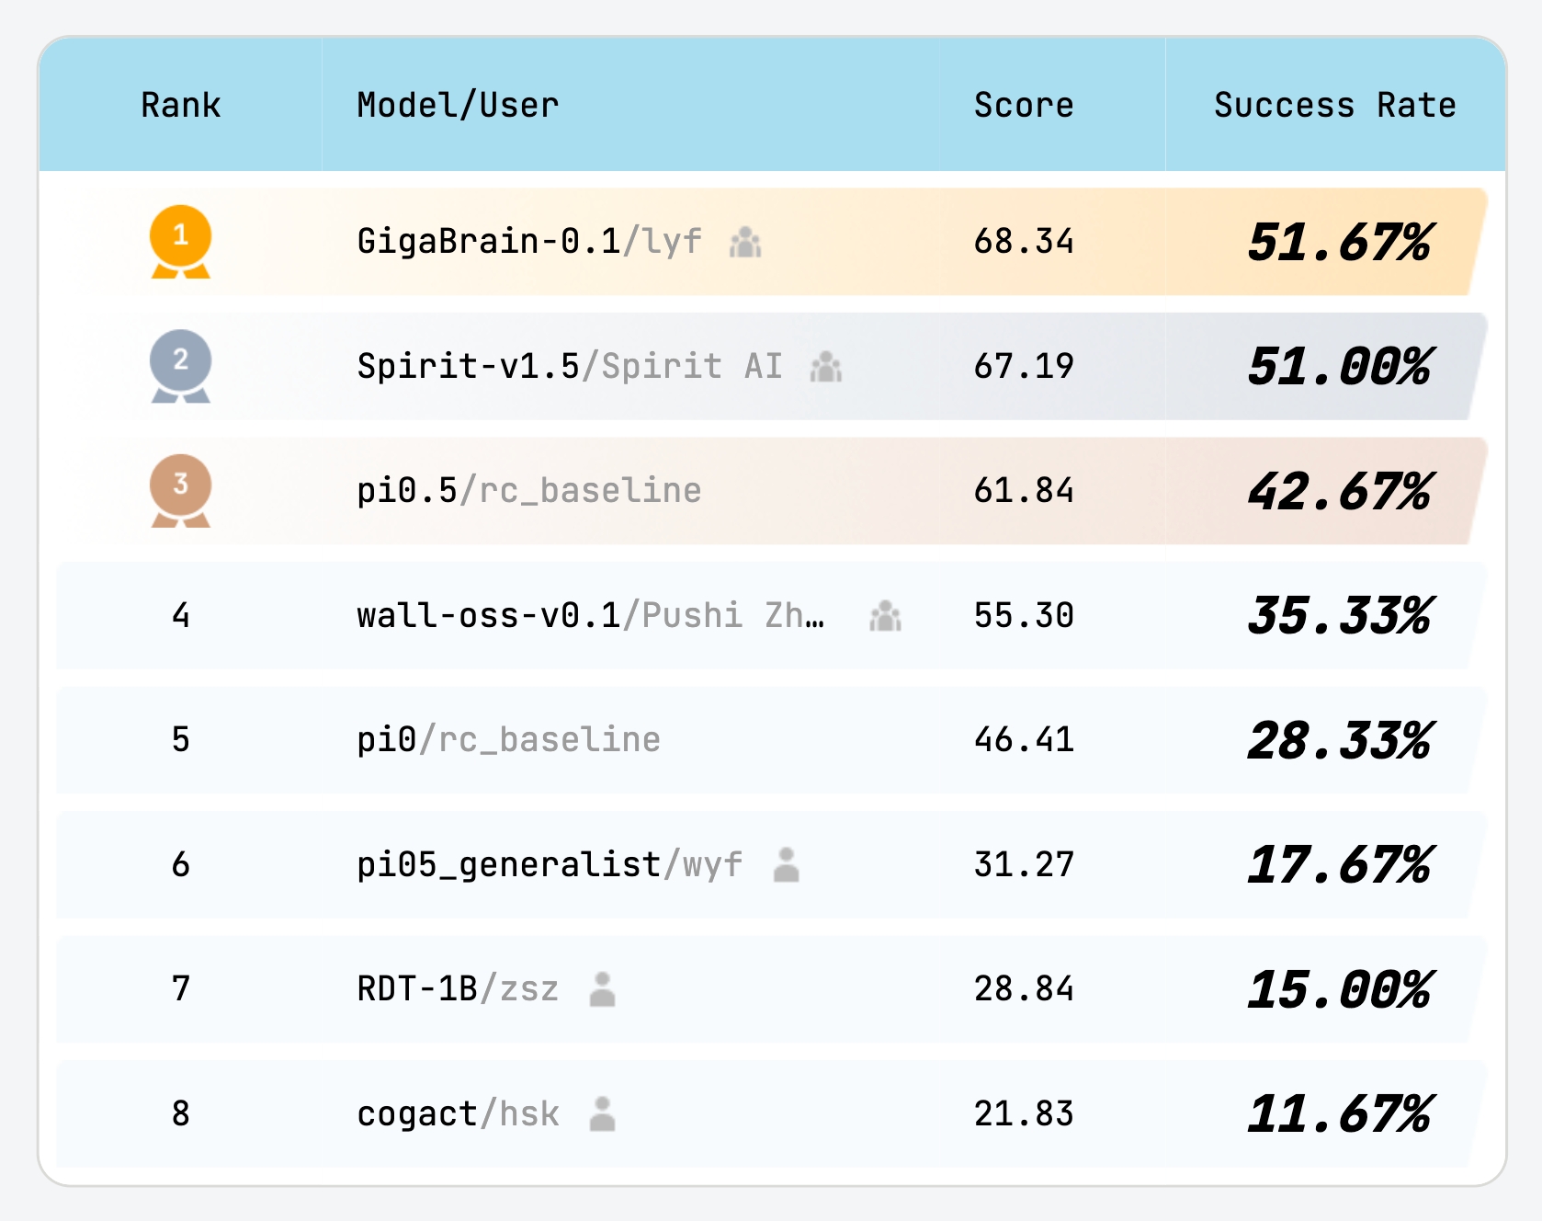The height and width of the screenshot is (1221, 1542).
Task: Click the team icon next to GigaBrain-0.1/lyf
Action: tap(746, 244)
